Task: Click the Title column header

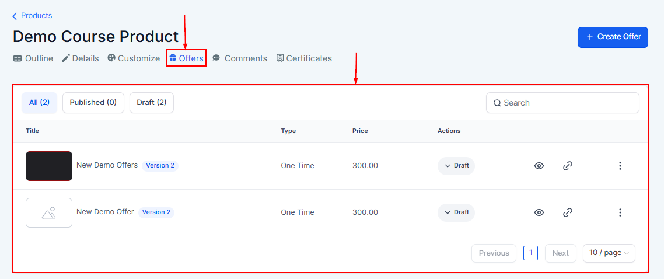Action: point(33,131)
